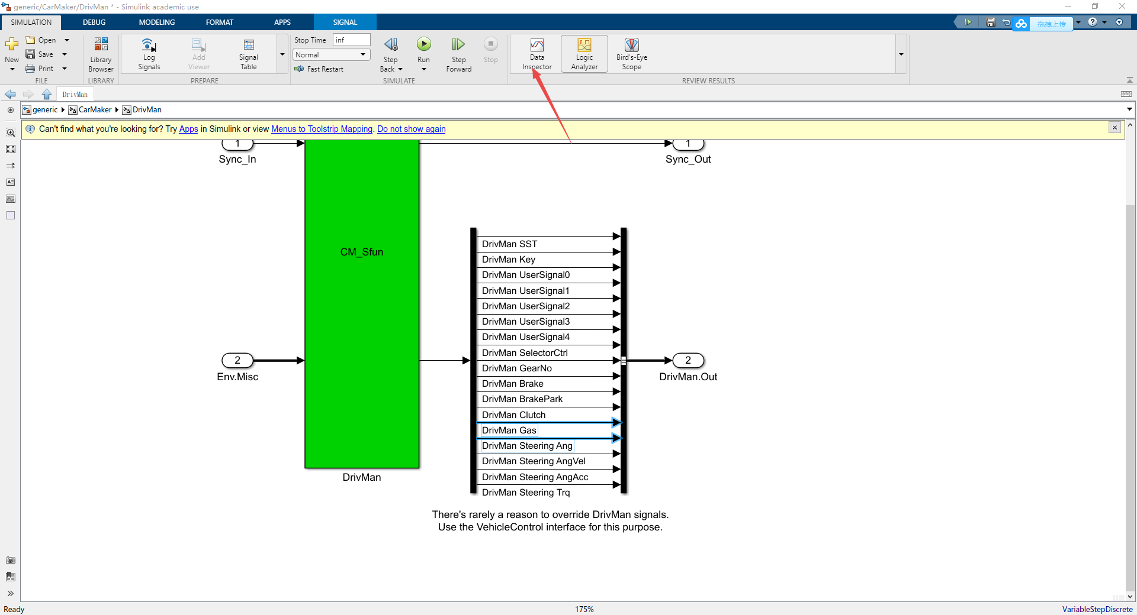Open the Signal Table
The width and height of the screenshot is (1137, 615).
point(248,53)
